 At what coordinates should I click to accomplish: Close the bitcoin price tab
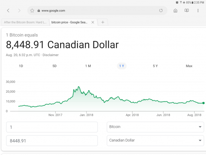[x=93, y=22]
